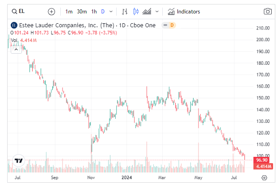The image size is (278, 189).
Task: Click the red 96.90 current price label
Action: pos(261,160)
